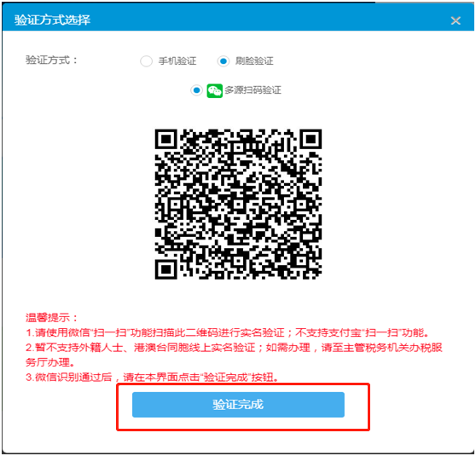The image size is (476, 456).
Task: Select the 手机验证 radio button
Action: (x=146, y=61)
